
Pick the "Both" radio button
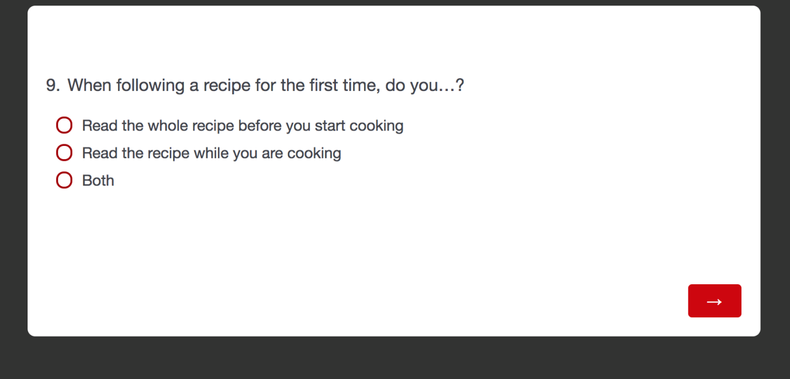tap(64, 180)
